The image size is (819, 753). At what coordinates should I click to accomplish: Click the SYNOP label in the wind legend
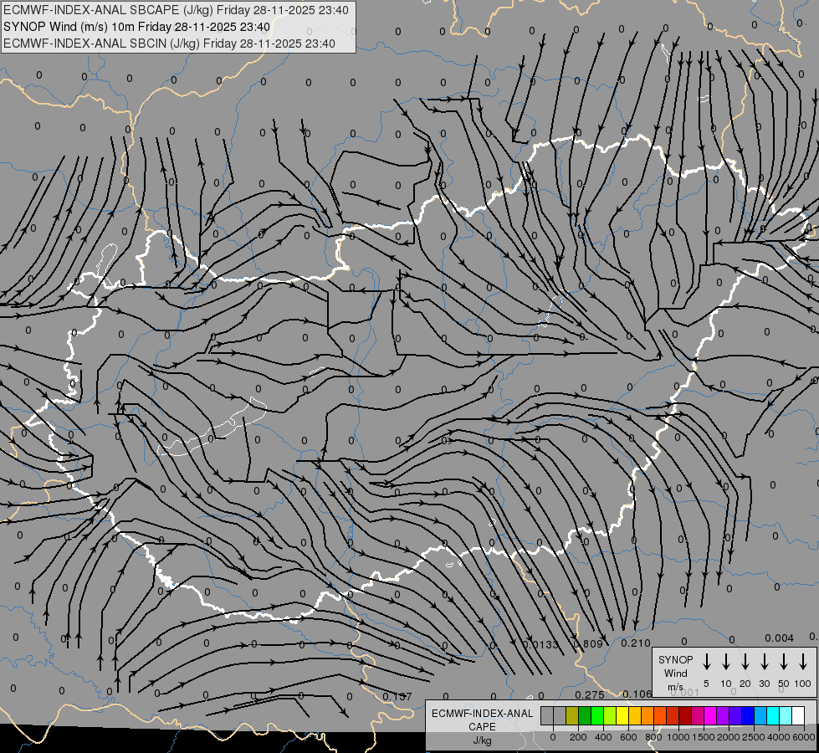pyautogui.click(x=675, y=659)
